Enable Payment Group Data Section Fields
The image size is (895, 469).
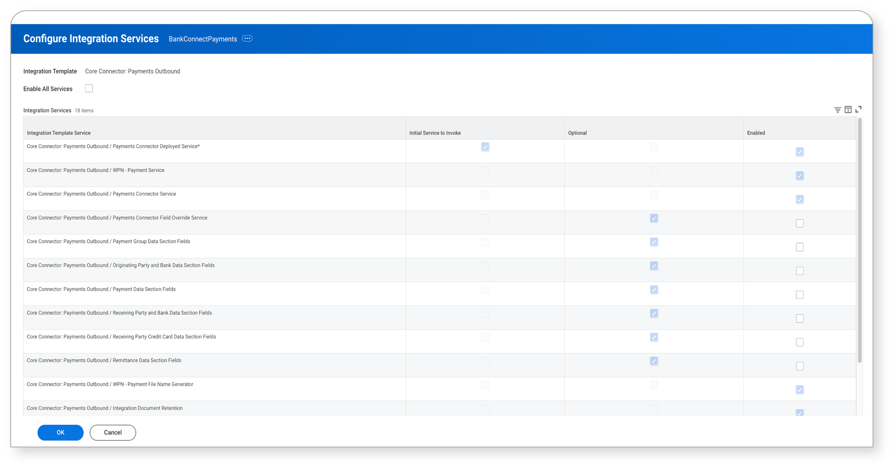click(x=800, y=247)
